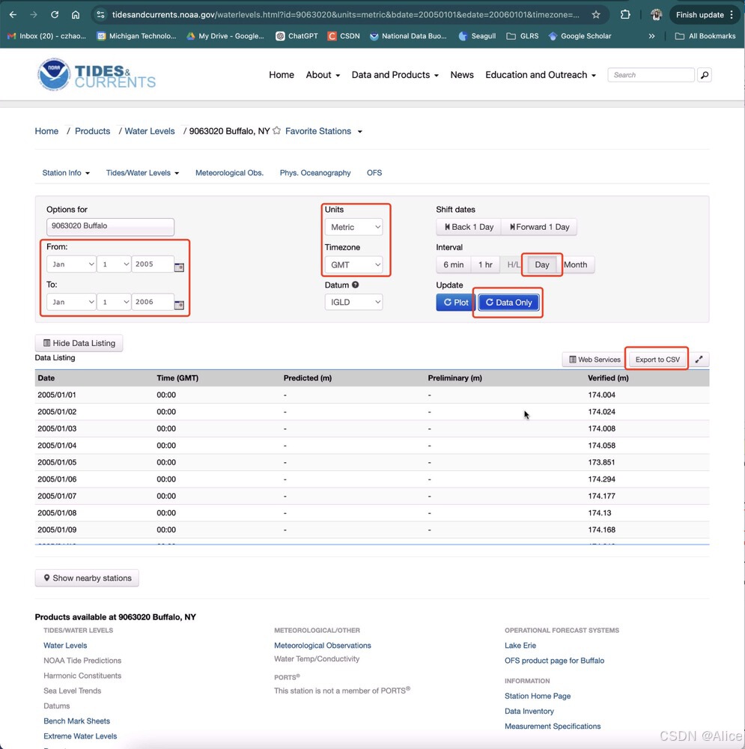
Task: Select the Day interval option
Action: coord(541,264)
